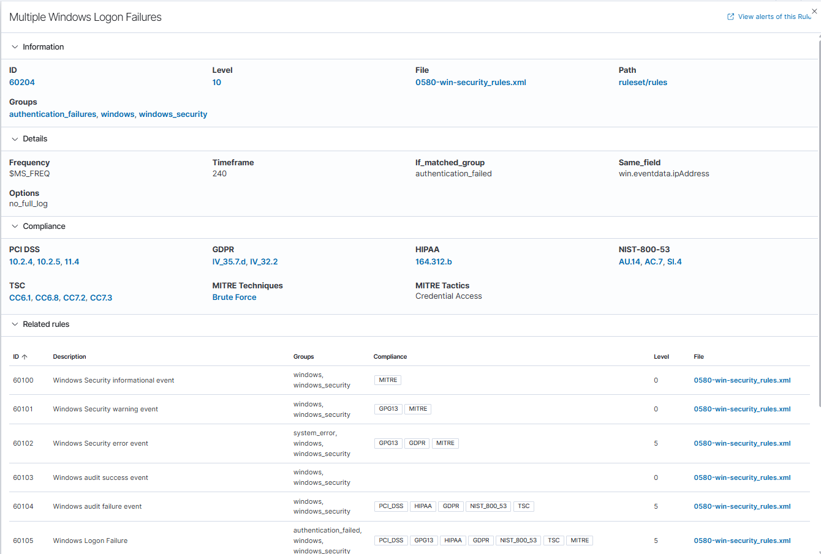Screen dimensions: 821x554
Task: Select 'Windows audit success event' description
Action: (100, 477)
